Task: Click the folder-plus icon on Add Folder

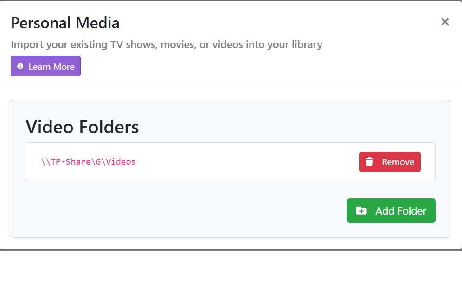Action: point(361,211)
